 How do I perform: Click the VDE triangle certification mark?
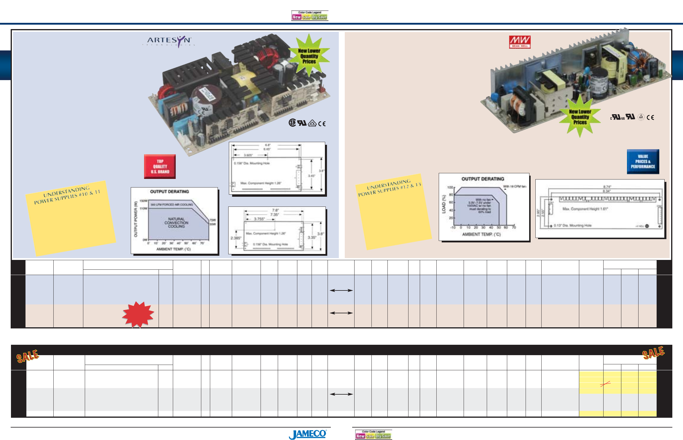[312, 123]
